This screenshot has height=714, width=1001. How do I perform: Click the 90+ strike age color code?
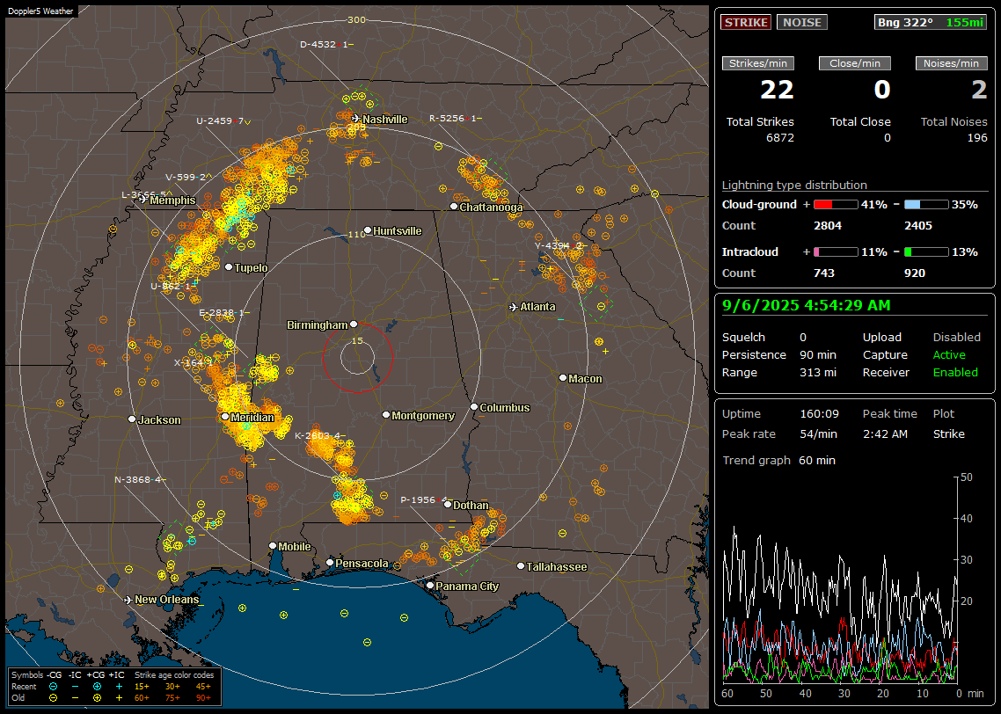tap(203, 698)
